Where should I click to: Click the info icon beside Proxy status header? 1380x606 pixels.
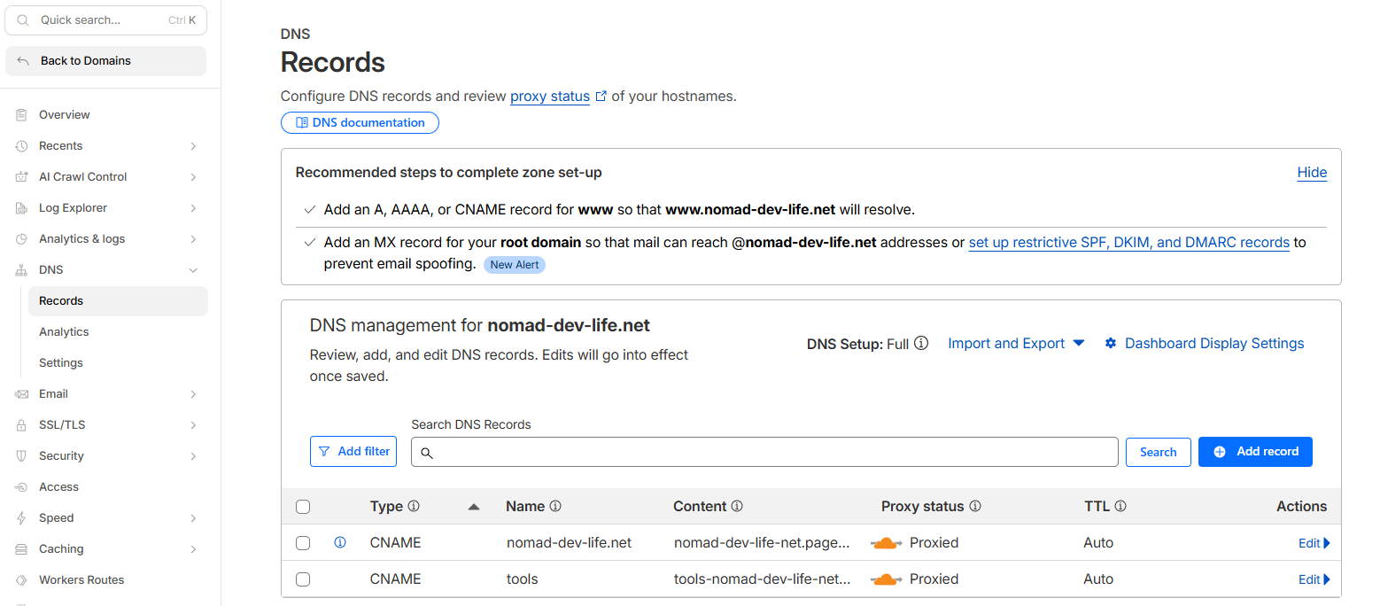pyautogui.click(x=975, y=507)
